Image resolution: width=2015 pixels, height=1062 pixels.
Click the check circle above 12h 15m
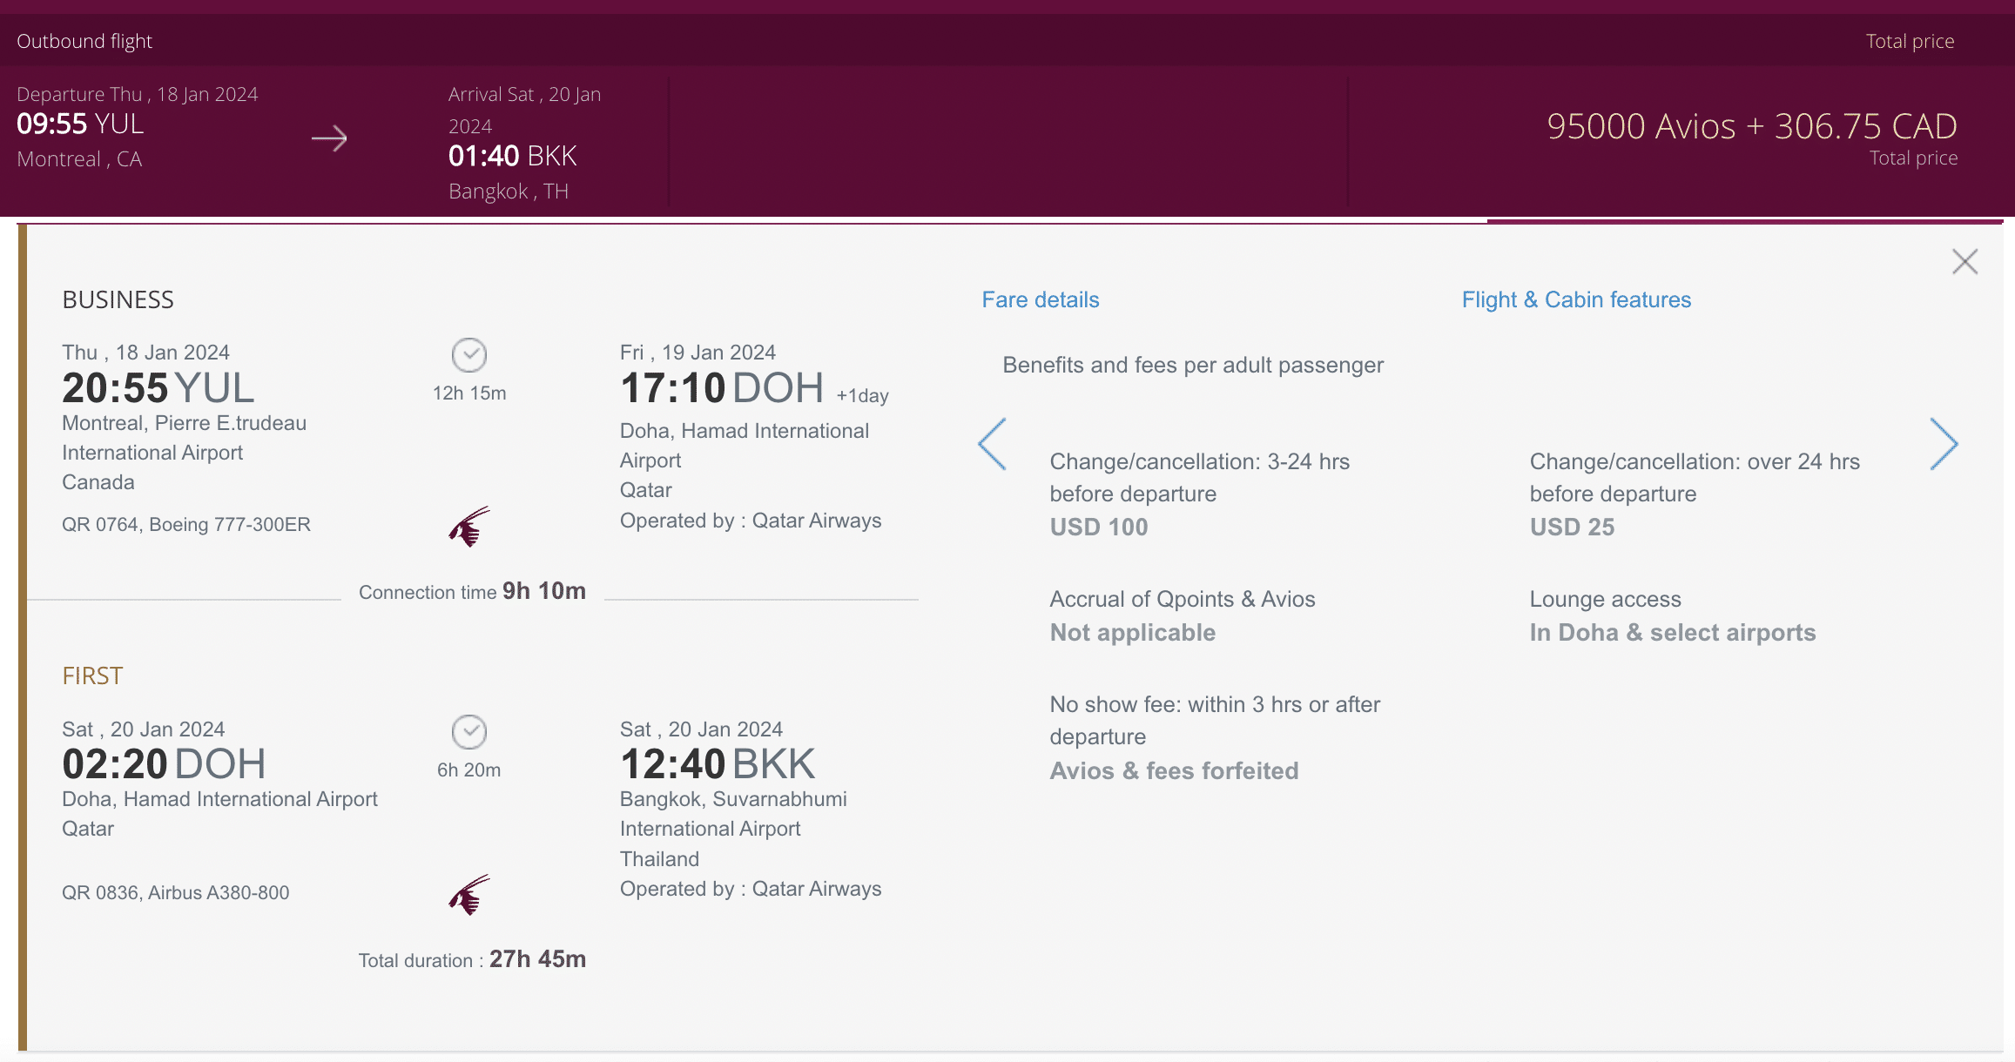[x=469, y=355]
